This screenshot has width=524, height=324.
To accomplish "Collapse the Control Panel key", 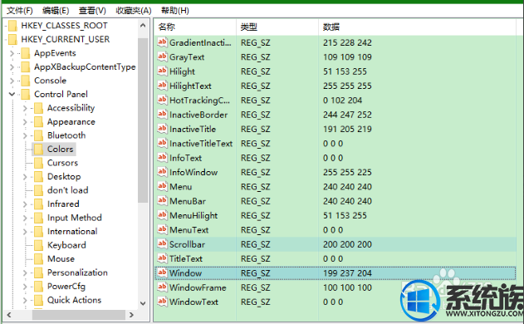I will click(12, 94).
